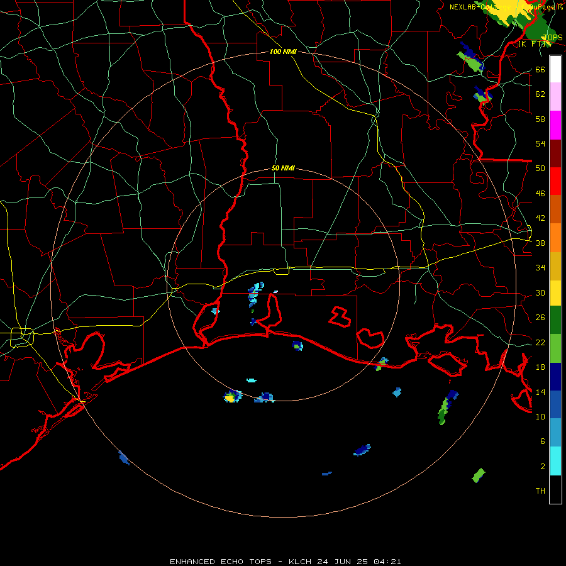
Task: Click the "TOPS" legend heading
Action: pyautogui.click(x=553, y=38)
